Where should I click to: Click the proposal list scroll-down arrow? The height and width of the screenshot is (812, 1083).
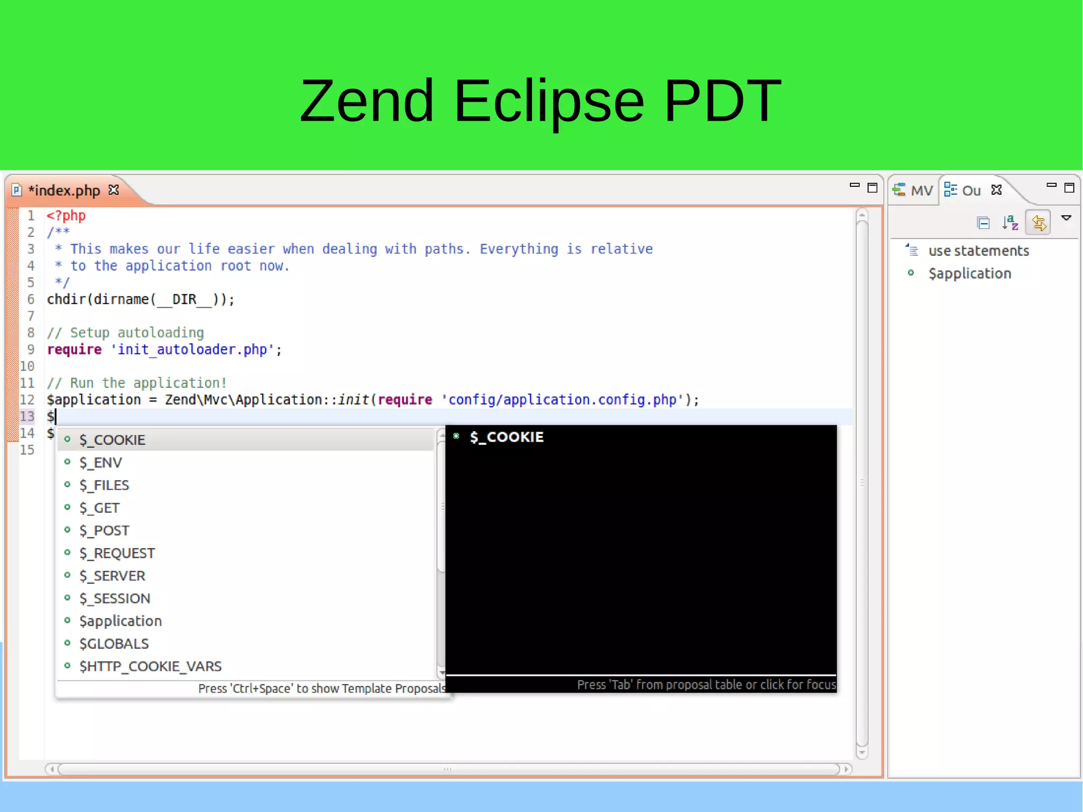442,673
